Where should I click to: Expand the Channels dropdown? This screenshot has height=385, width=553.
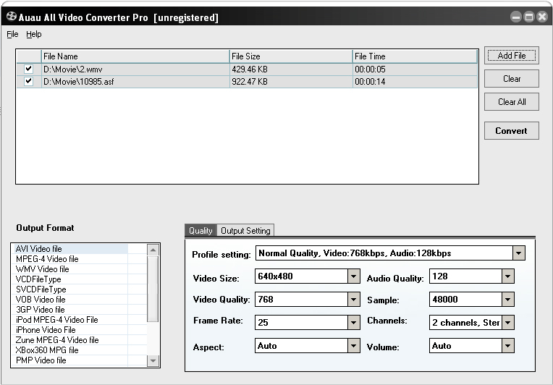tap(508, 322)
